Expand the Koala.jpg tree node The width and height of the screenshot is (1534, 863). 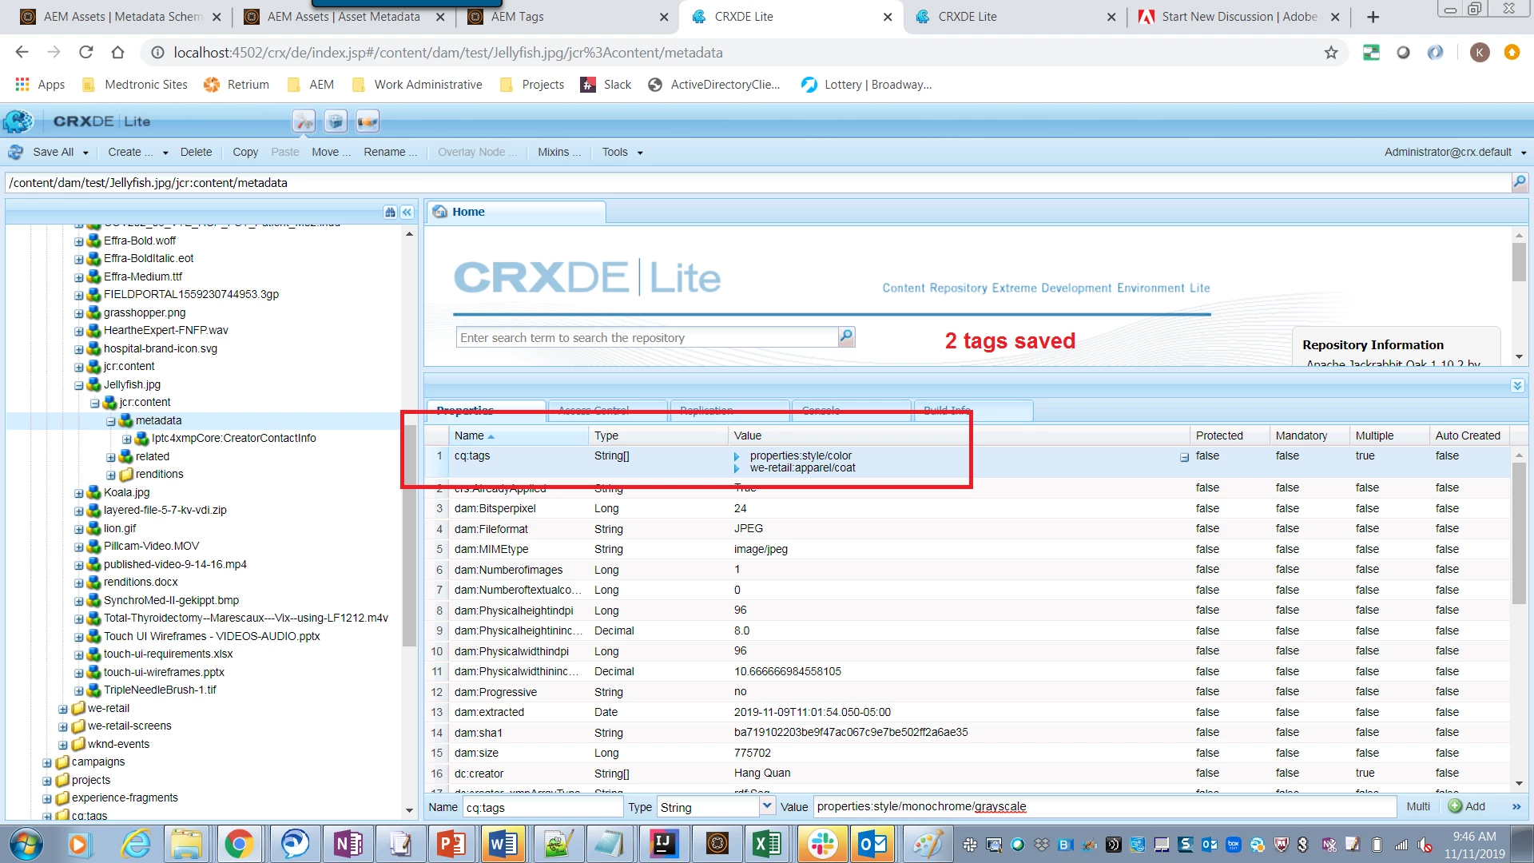[x=78, y=493]
